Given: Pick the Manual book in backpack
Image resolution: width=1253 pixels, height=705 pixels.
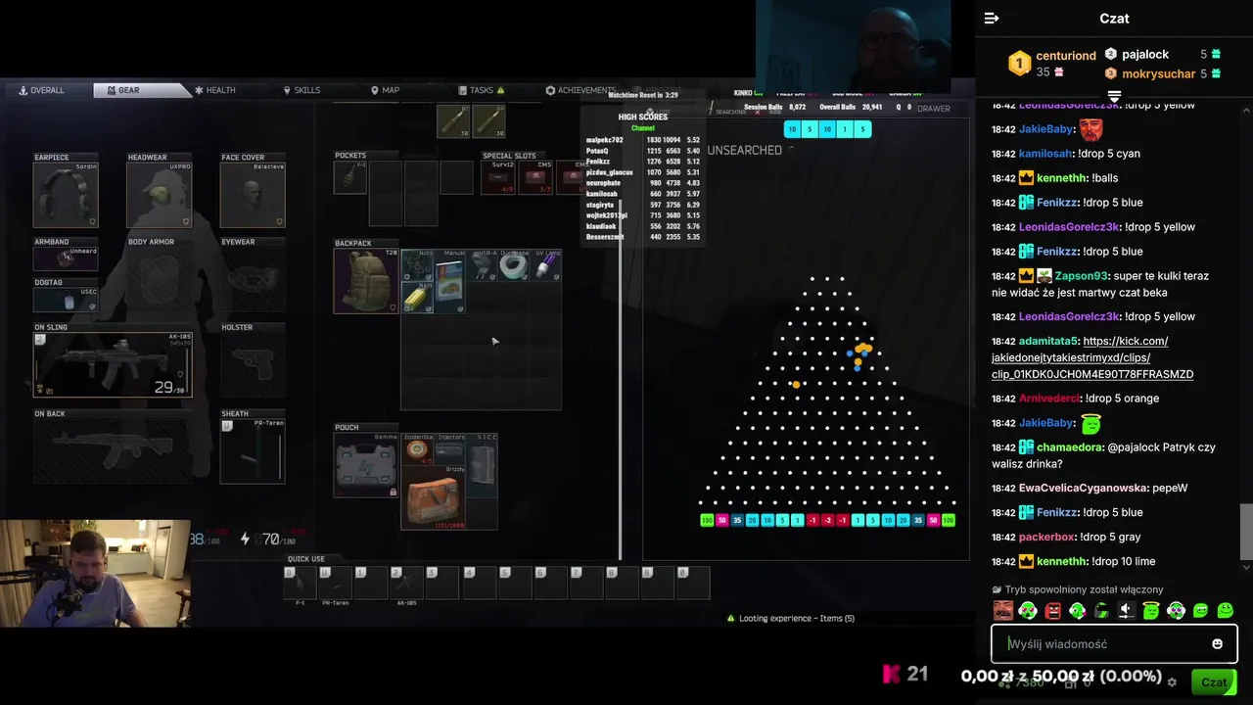Looking at the screenshot, I should [x=449, y=281].
